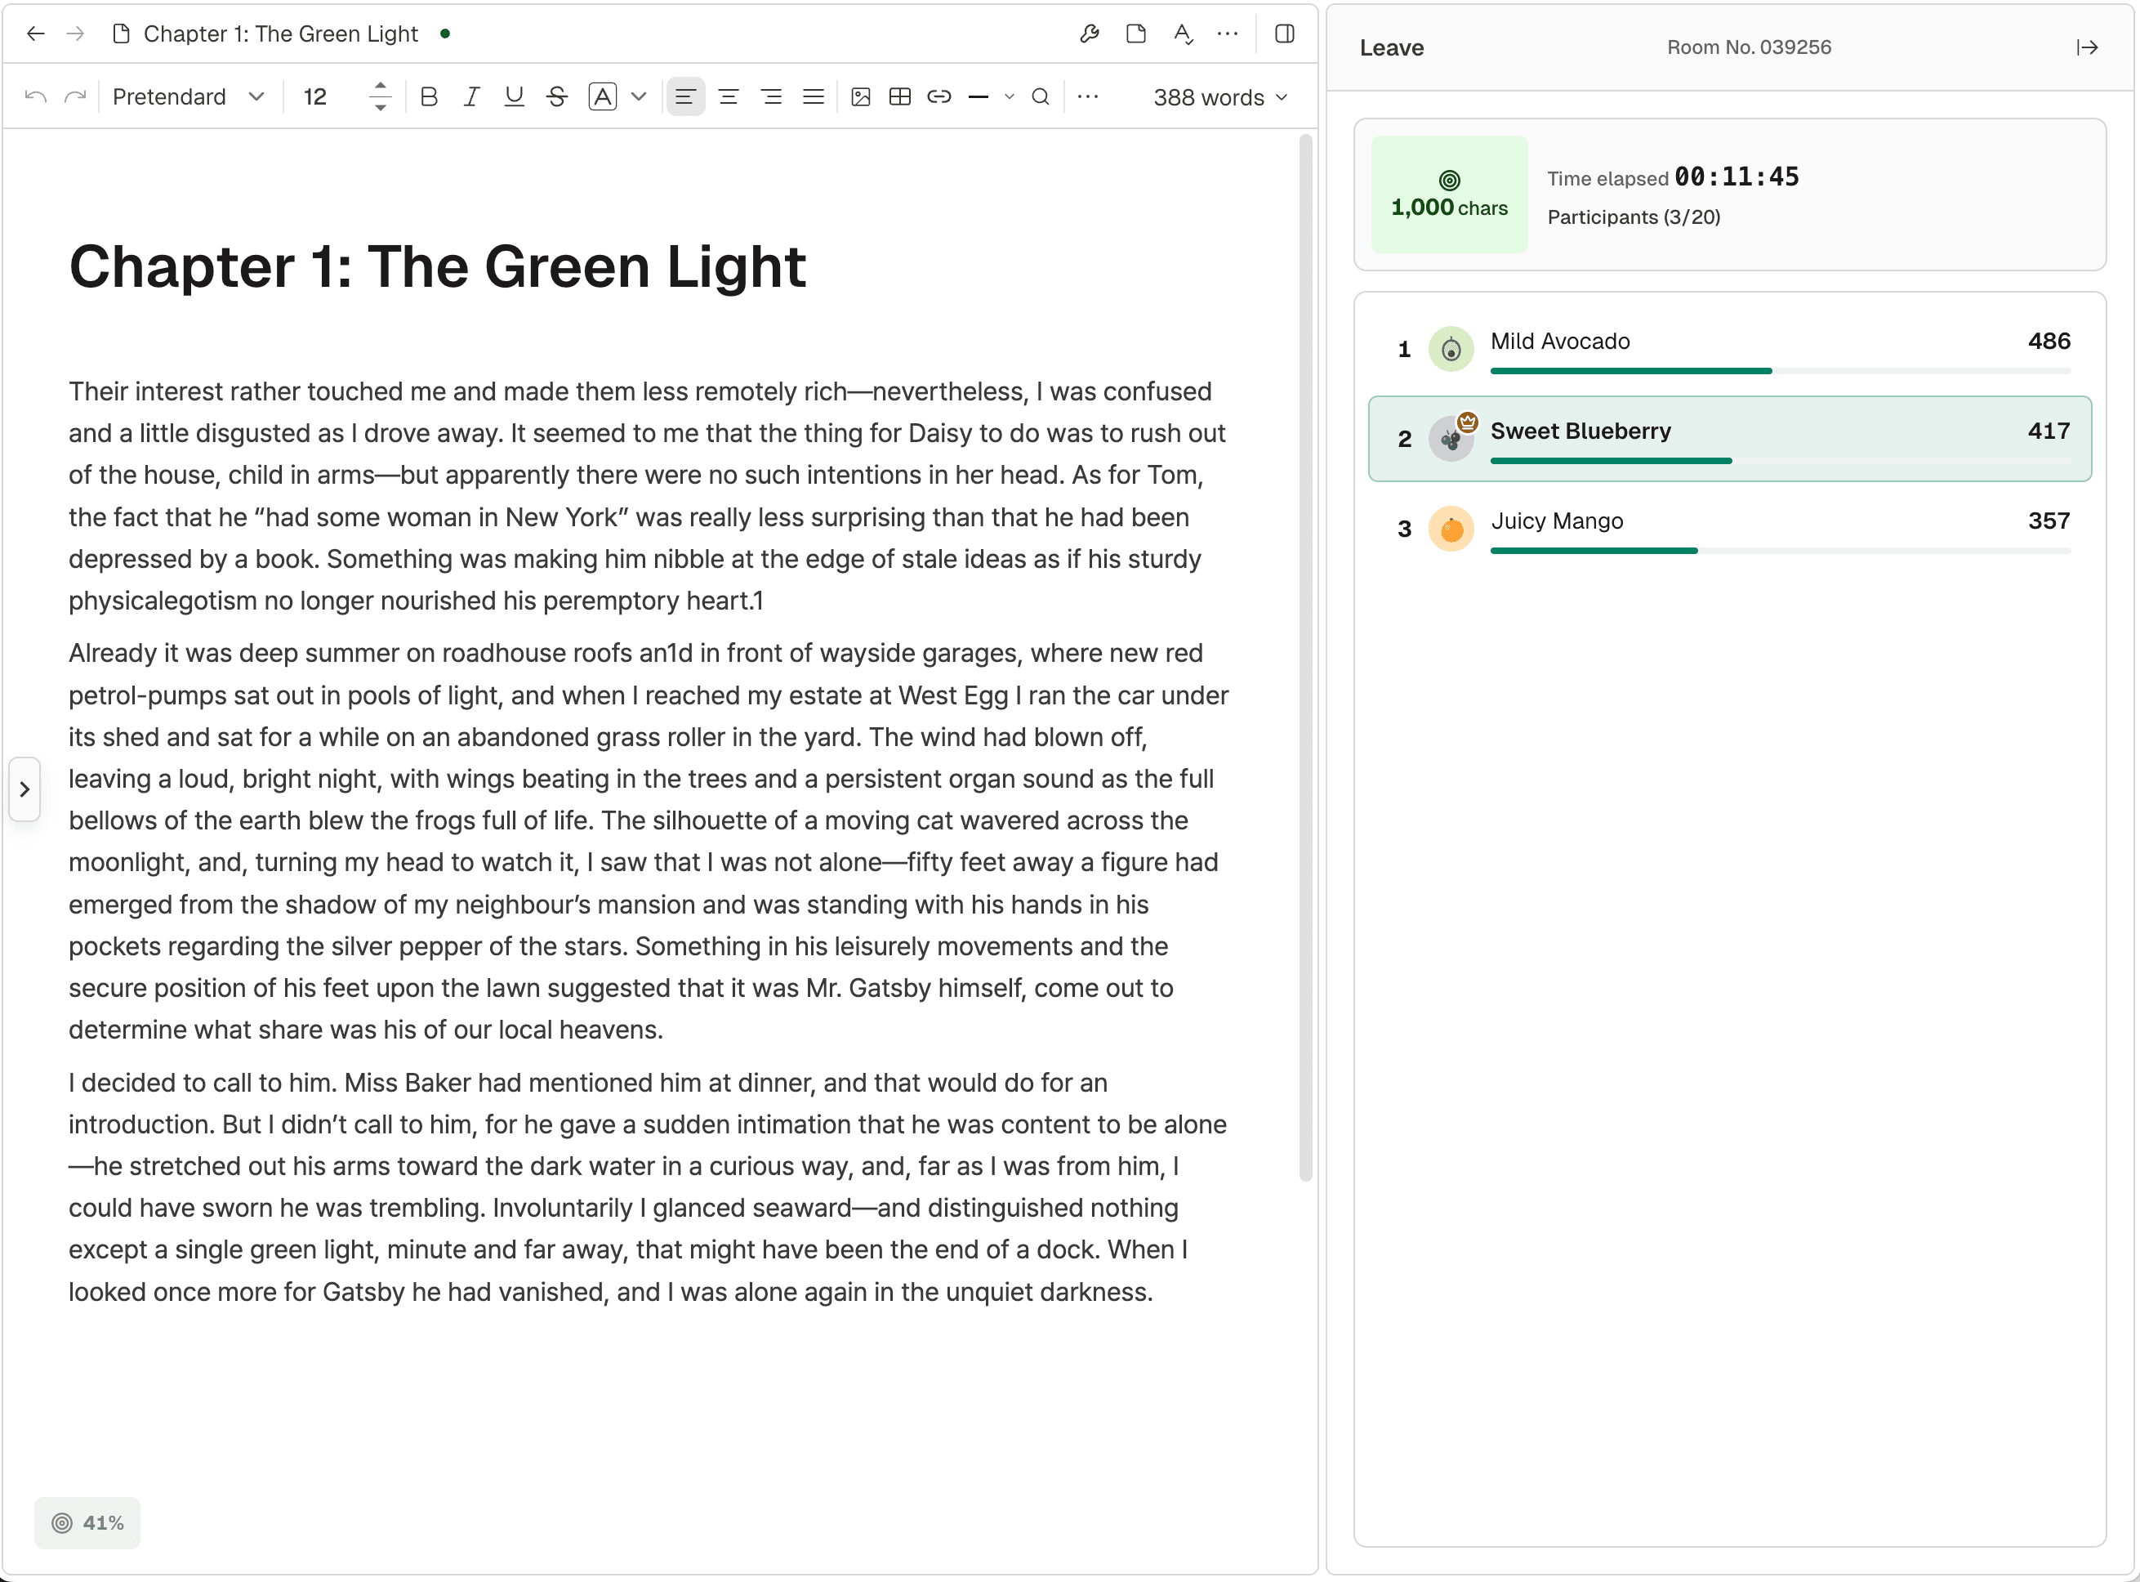Toggle the side panel layout icon
The height and width of the screenshot is (1582, 2140).
coord(1286,34)
